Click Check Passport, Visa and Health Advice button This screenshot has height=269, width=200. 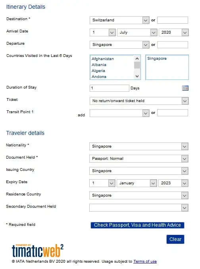pos(137,225)
